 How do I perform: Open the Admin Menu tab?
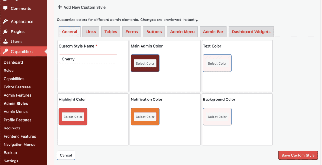(x=182, y=32)
